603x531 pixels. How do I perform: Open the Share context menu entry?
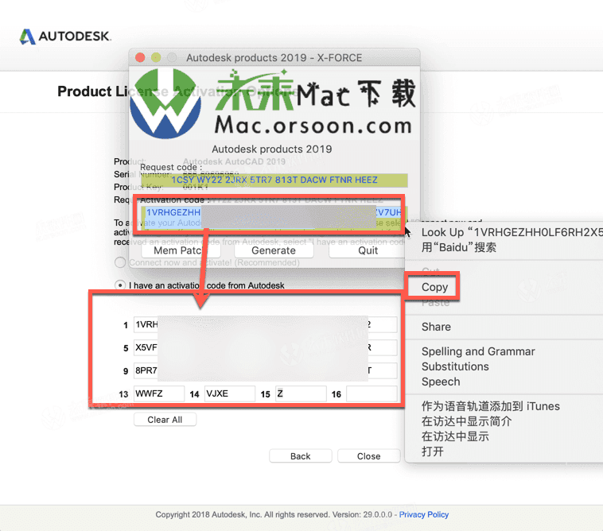[x=436, y=327]
